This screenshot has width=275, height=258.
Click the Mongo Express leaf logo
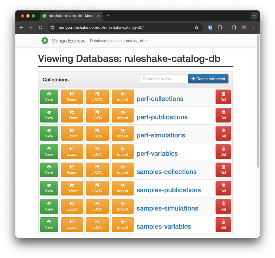[45, 41]
